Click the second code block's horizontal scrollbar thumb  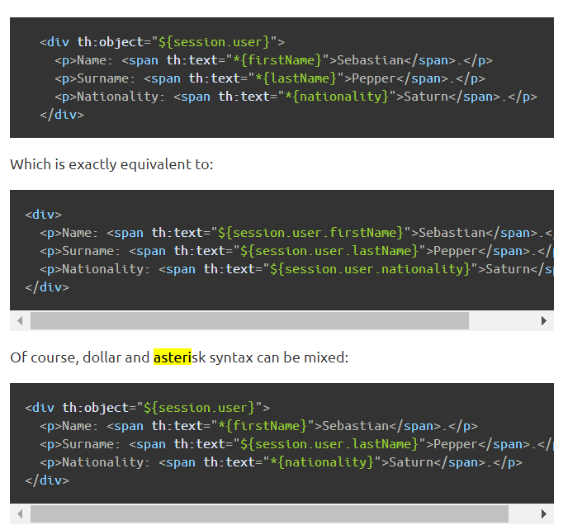tap(249, 320)
